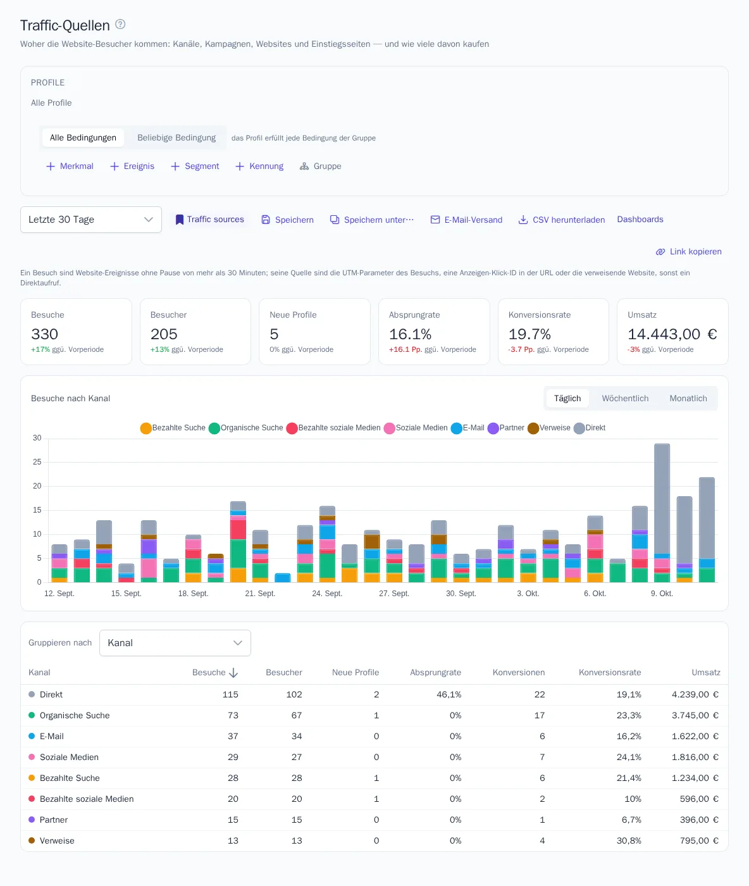Select the Alle Bedingungen condition toggle
The height and width of the screenshot is (886, 749).
pos(83,138)
